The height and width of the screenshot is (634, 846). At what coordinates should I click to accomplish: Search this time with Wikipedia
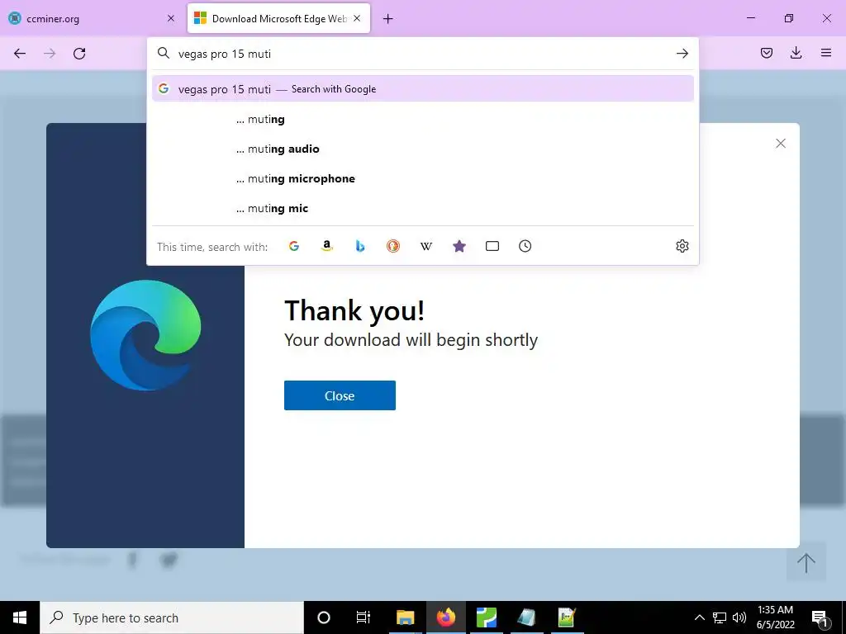[x=426, y=246]
